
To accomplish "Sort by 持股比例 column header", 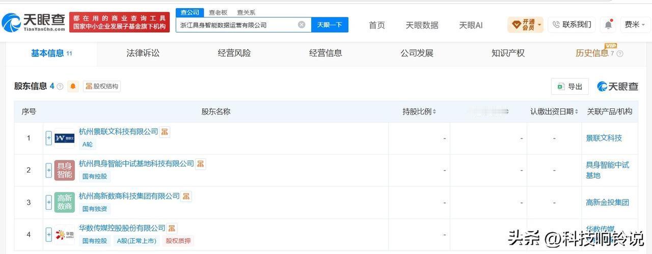I will tap(419, 111).
